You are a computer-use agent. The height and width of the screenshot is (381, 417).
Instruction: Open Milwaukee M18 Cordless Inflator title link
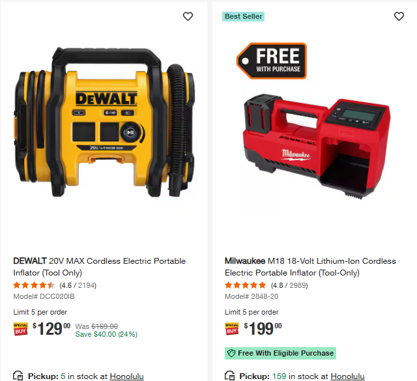[x=310, y=266]
